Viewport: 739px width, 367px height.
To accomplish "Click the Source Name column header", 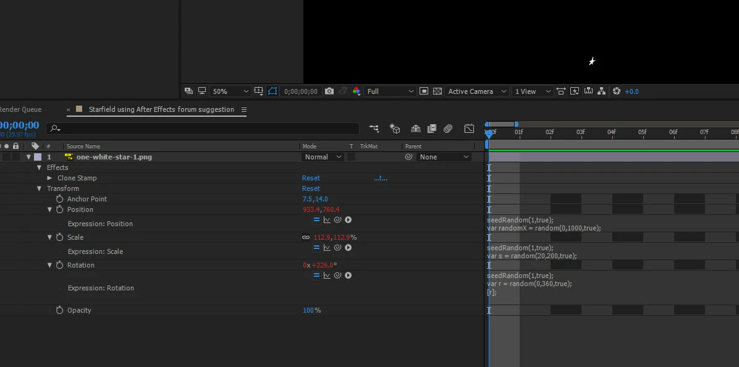I will coord(83,146).
